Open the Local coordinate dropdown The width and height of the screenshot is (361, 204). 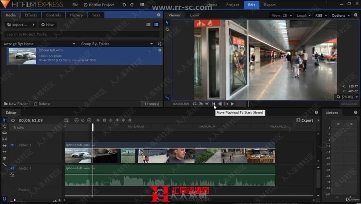[303, 16]
